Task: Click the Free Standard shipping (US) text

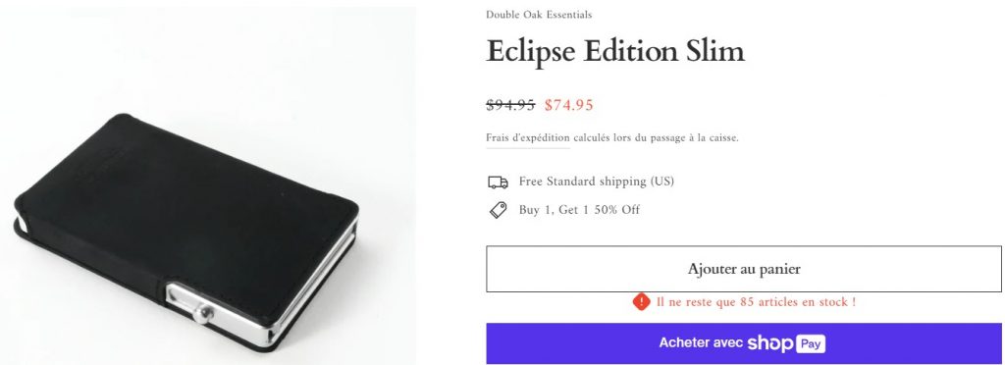Action: [596, 182]
